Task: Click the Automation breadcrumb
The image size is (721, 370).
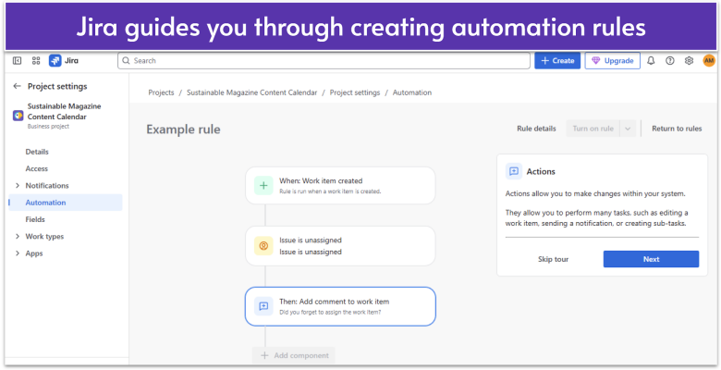Action: pos(412,92)
